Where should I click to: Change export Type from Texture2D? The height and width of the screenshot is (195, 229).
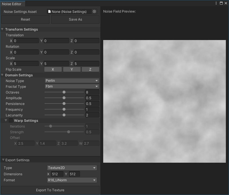coord(72,168)
